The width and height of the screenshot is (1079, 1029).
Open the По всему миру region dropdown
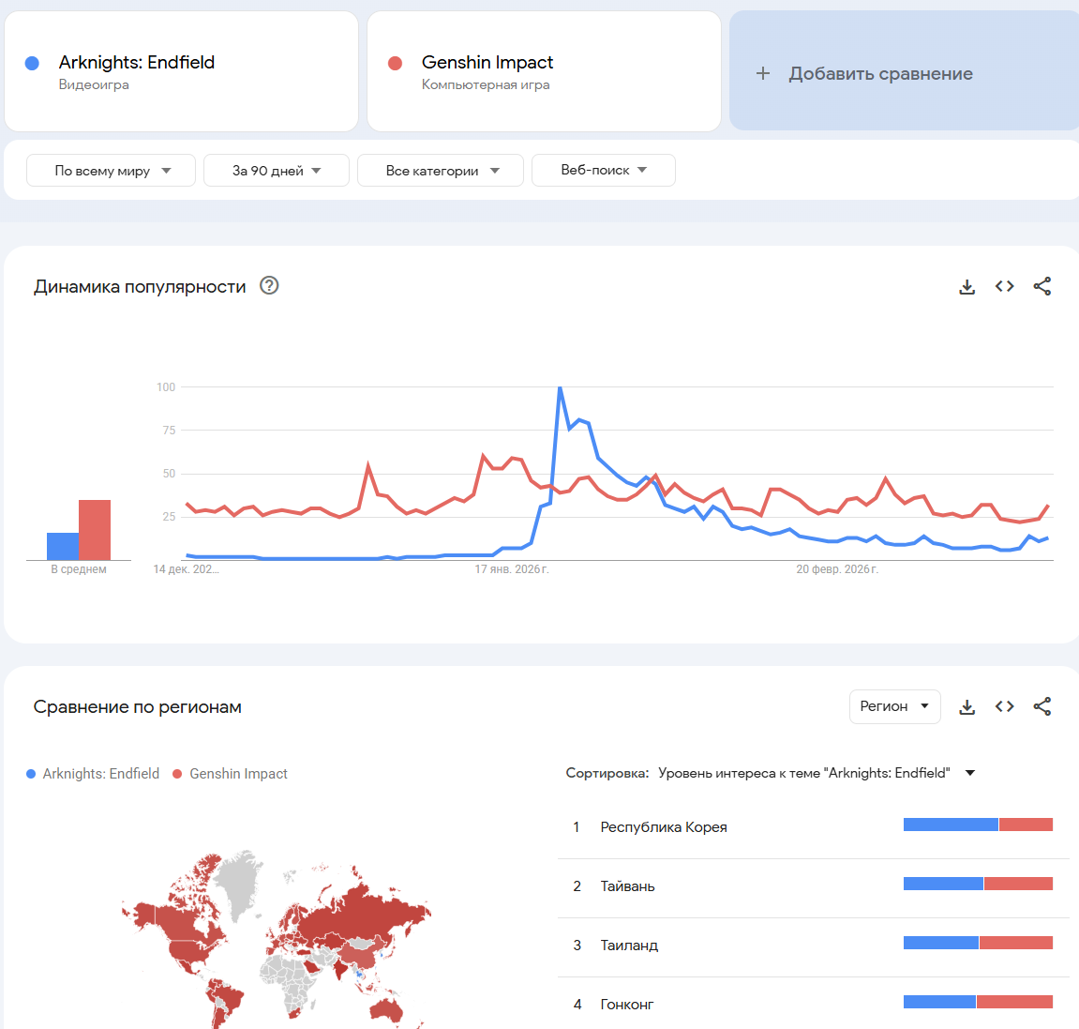click(112, 171)
